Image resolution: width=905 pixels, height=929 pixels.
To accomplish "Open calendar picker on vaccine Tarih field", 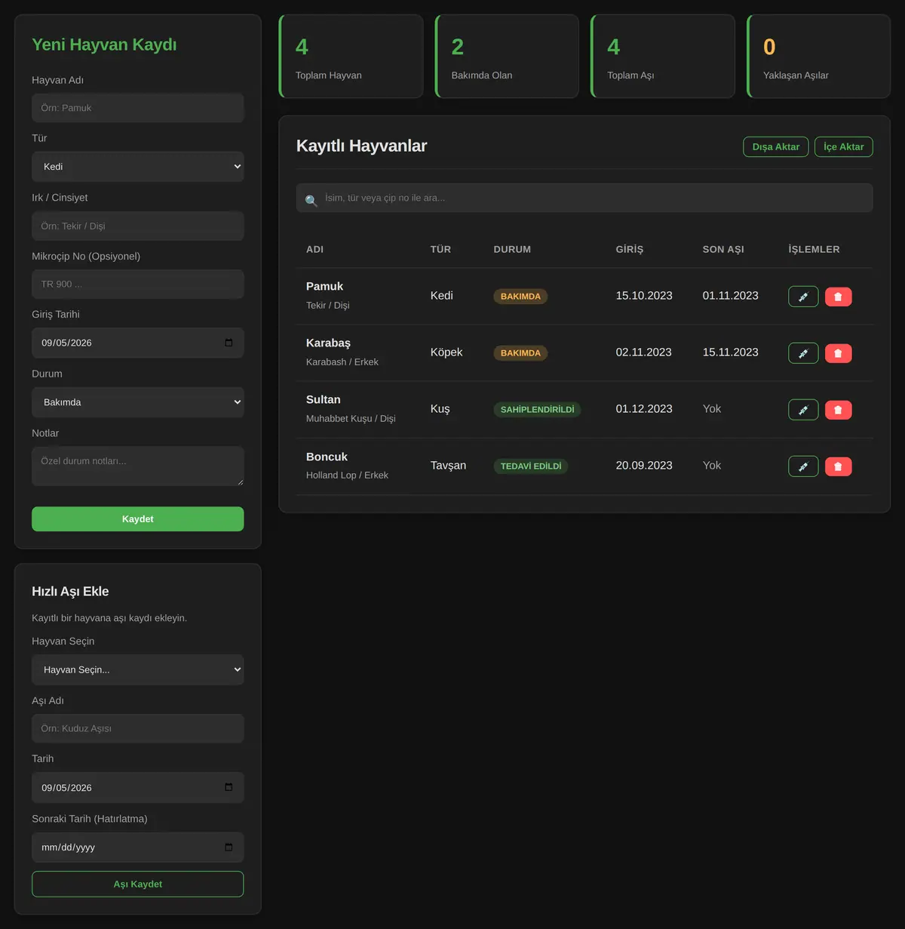I will pos(229,787).
